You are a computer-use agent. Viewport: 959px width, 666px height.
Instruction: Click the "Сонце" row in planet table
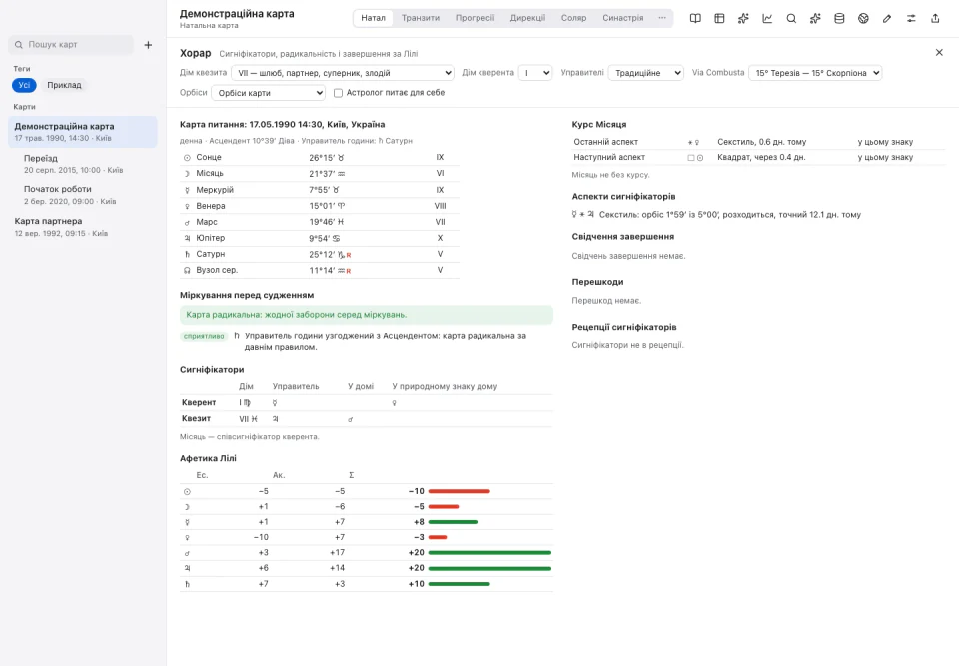pos(320,157)
